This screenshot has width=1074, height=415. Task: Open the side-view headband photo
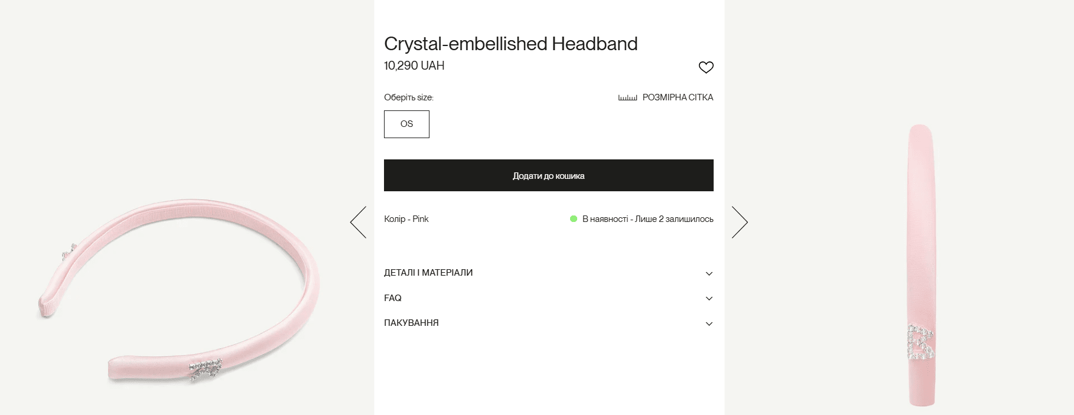click(x=920, y=266)
